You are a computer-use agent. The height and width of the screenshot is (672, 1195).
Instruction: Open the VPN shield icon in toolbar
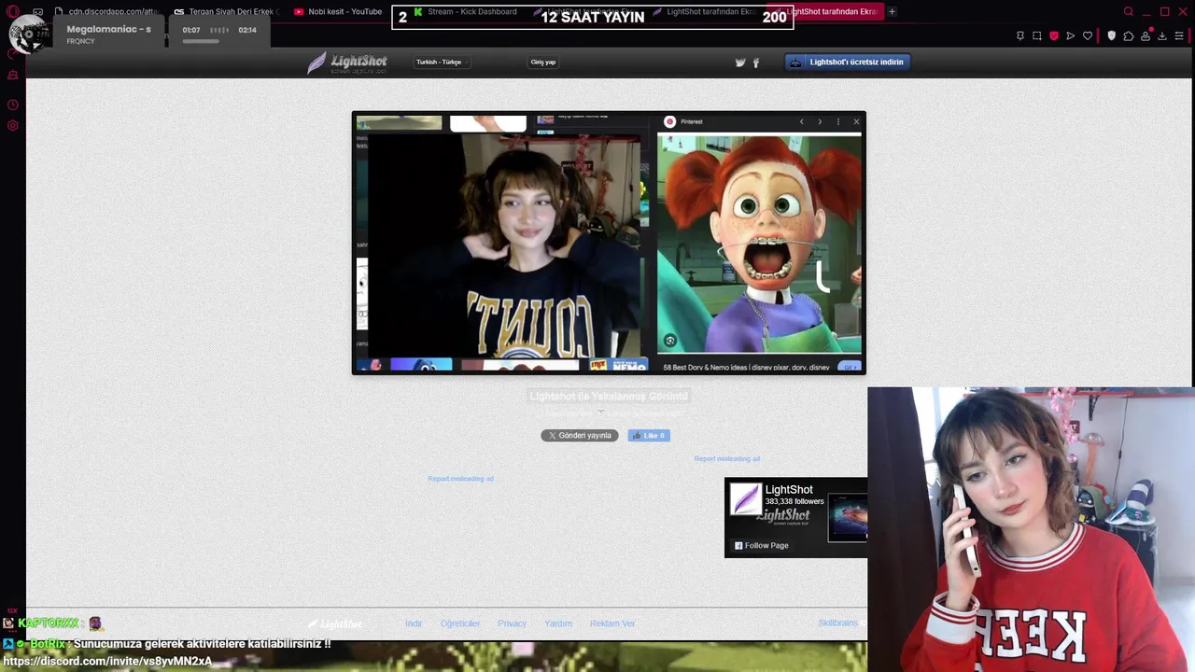(x=1111, y=35)
